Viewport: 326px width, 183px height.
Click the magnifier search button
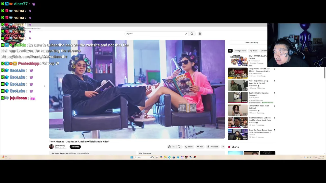point(192,34)
